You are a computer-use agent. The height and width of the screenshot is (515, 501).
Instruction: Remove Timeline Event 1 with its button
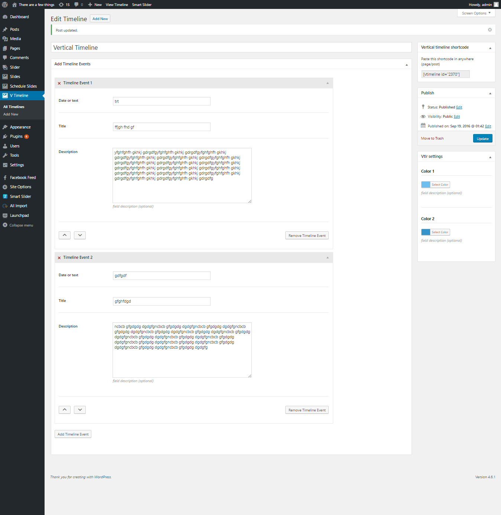[x=307, y=235]
